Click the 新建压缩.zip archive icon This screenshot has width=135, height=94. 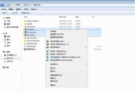[x=25, y=49]
